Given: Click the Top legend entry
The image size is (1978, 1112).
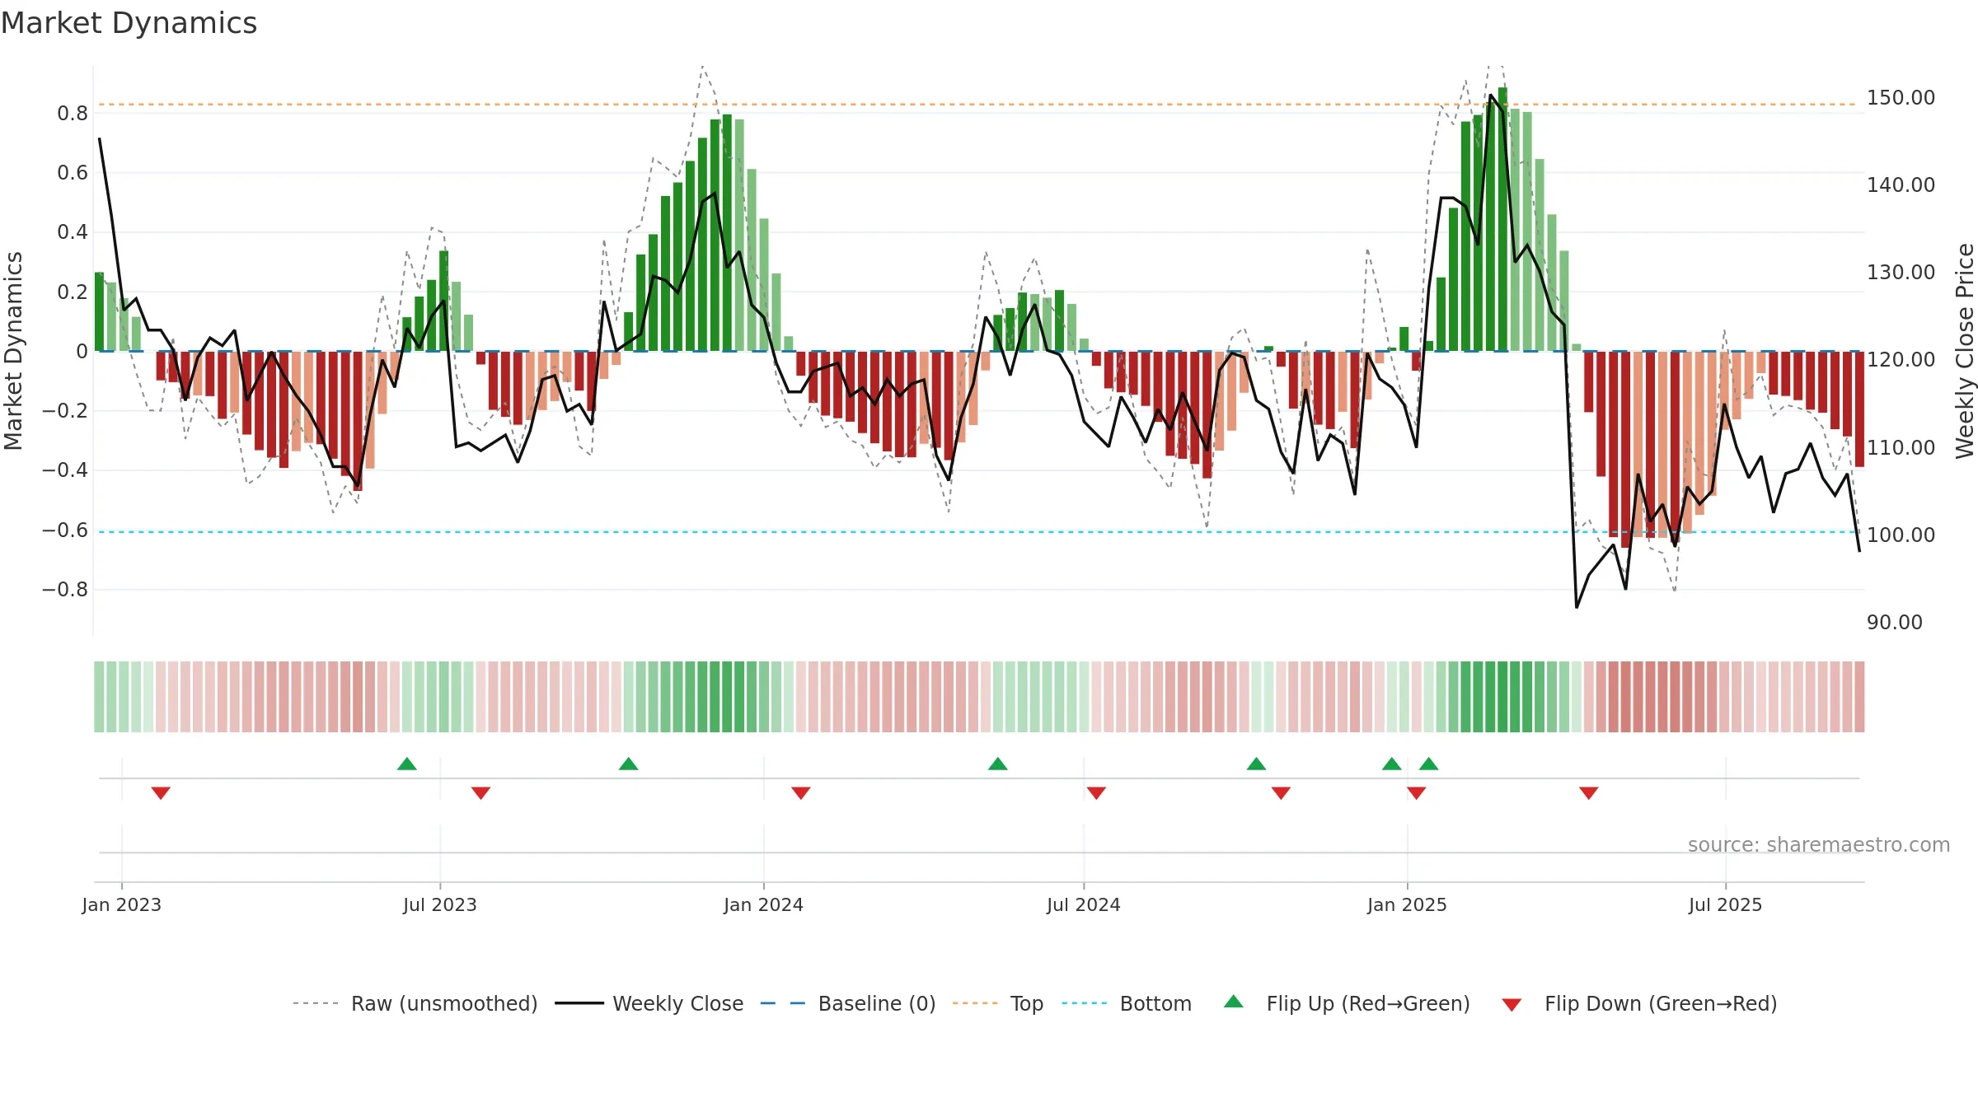Looking at the screenshot, I should (x=998, y=1003).
